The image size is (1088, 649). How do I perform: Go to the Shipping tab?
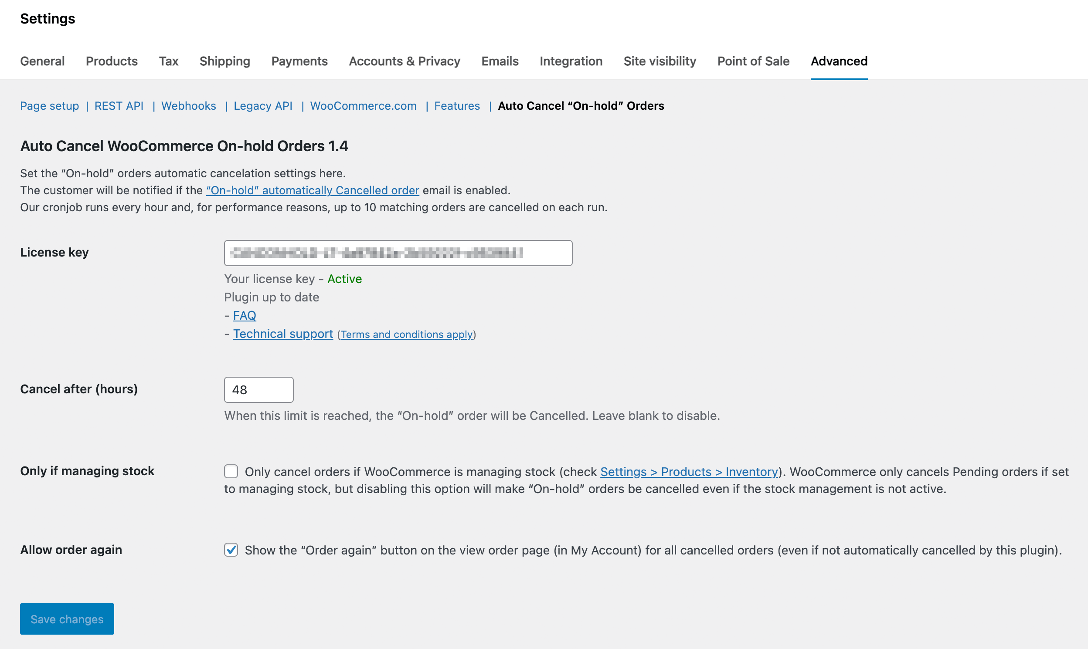click(225, 61)
